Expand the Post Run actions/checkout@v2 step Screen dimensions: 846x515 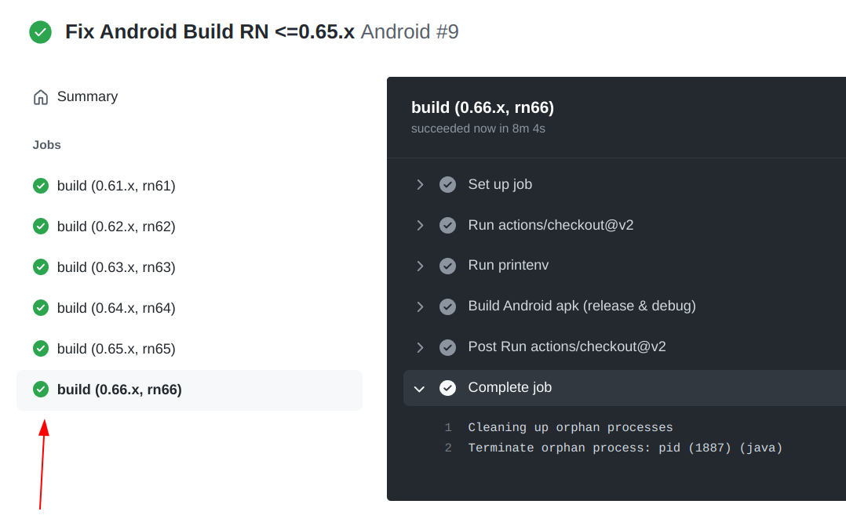pos(420,347)
